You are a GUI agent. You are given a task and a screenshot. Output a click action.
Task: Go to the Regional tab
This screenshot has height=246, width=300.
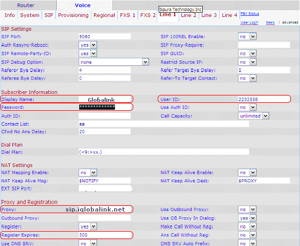pyautogui.click(x=104, y=15)
